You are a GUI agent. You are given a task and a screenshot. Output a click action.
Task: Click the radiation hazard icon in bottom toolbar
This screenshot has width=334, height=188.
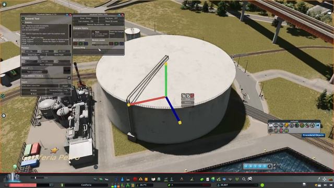pyautogui.click(x=237, y=179)
